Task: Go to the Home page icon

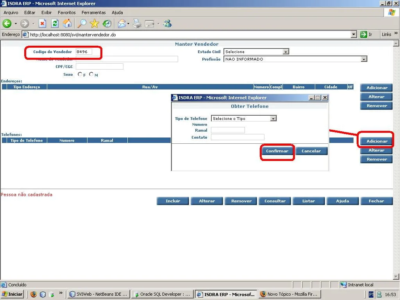Action: (67, 24)
